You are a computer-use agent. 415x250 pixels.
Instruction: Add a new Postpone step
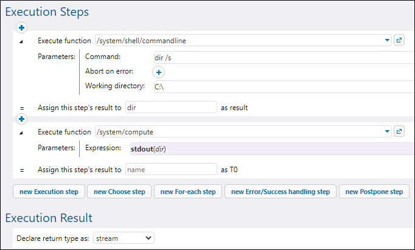click(374, 192)
